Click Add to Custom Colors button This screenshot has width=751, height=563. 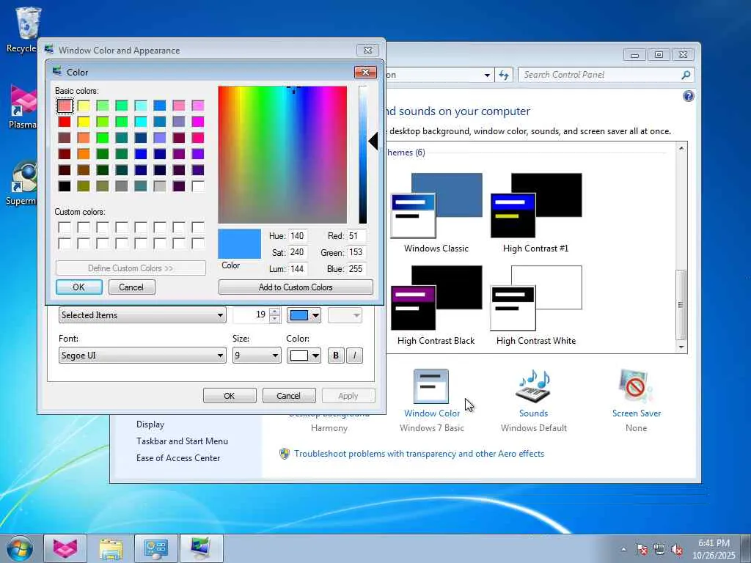coord(296,287)
